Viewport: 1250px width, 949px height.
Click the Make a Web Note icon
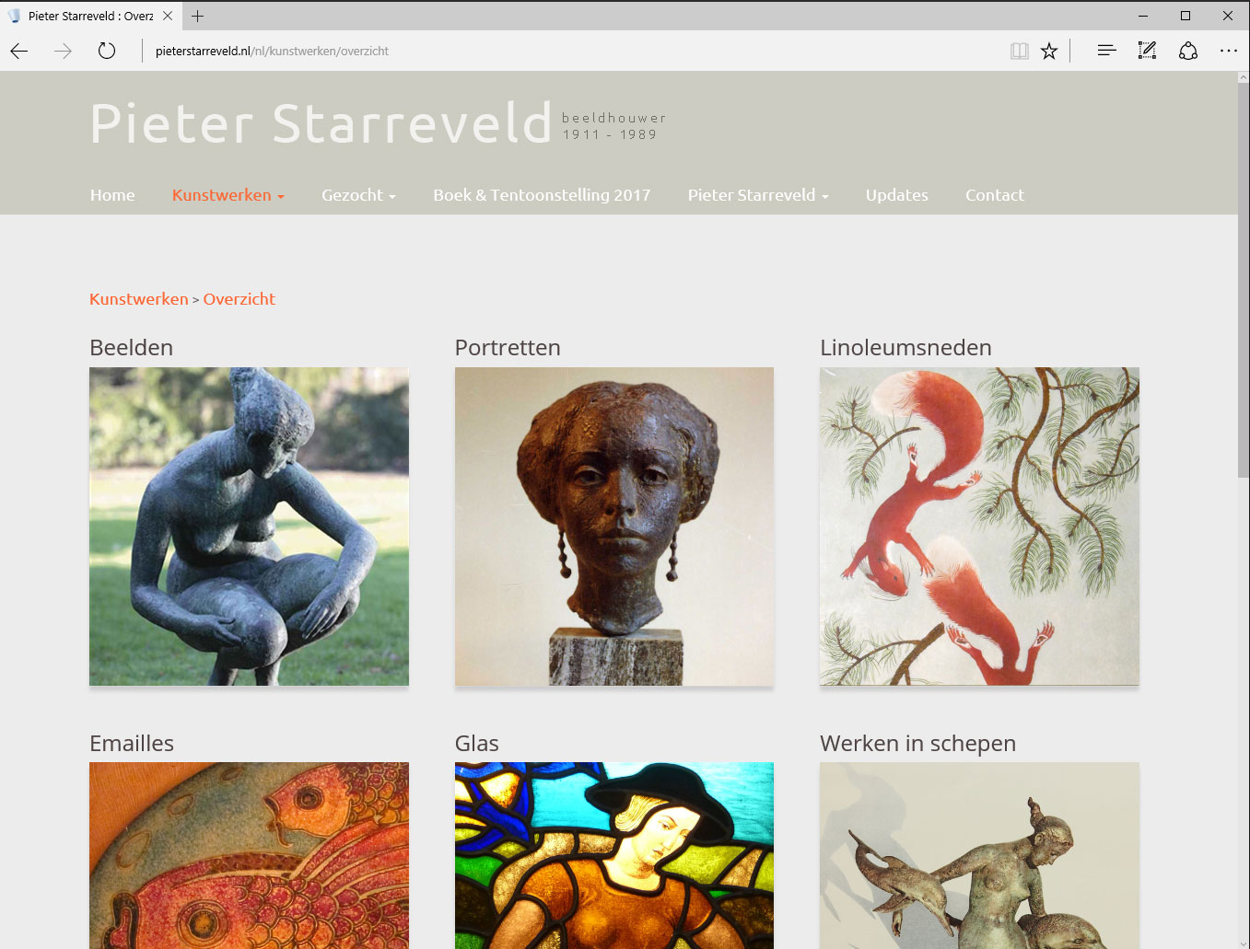point(1147,52)
